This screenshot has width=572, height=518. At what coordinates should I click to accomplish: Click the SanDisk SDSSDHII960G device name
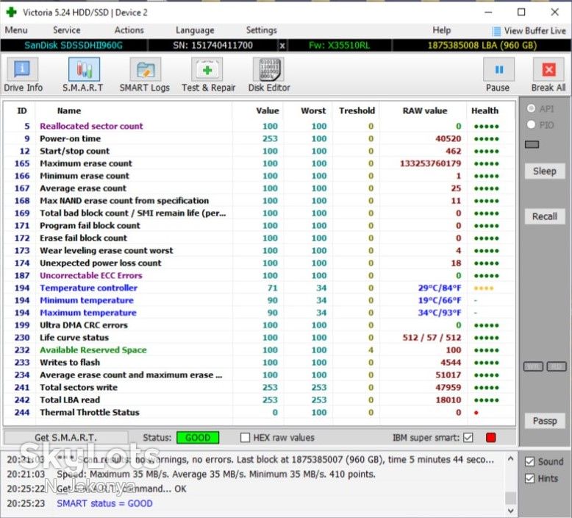tap(74, 46)
